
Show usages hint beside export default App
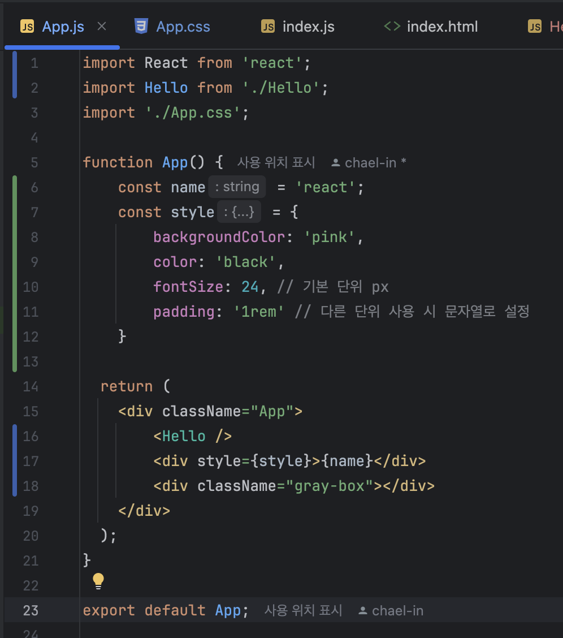(303, 610)
